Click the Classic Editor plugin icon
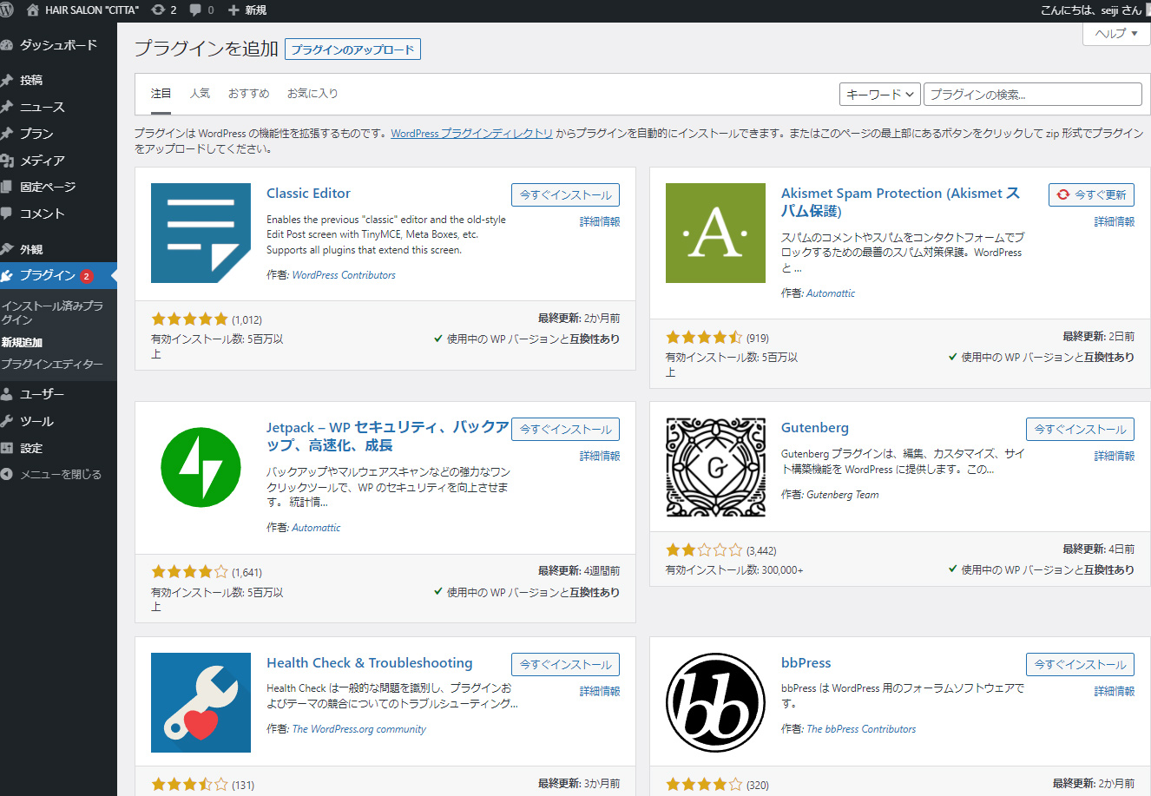The height and width of the screenshot is (796, 1151). [x=201, y=233]
